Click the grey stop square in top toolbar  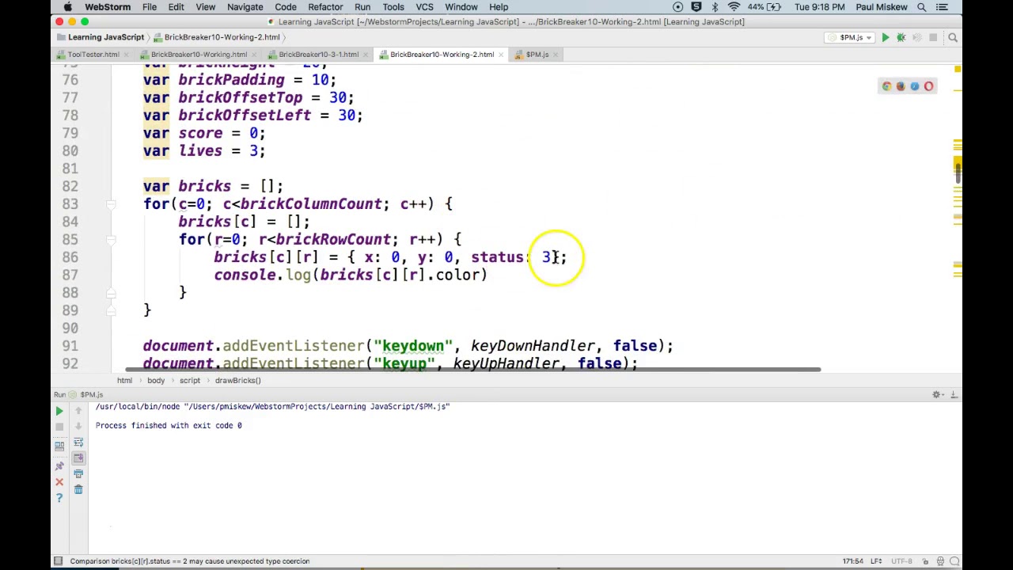tap(933, 37)
